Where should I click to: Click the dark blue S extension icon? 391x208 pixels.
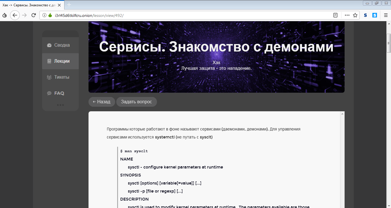pyautogui.click(x=366, y=15)
